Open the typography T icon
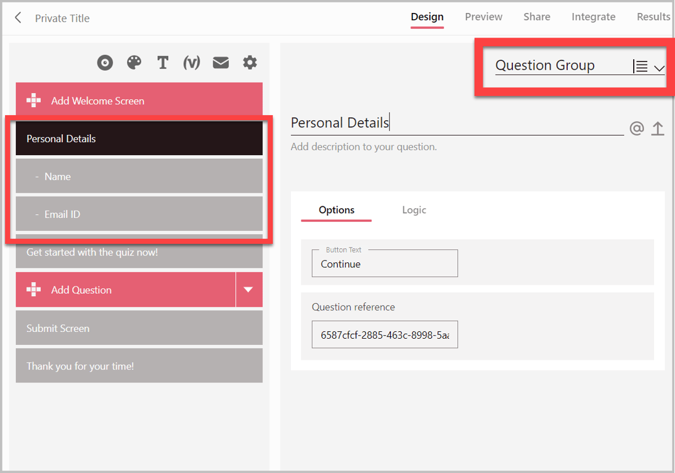This screenshot has width=675, height=473. point(163,63)
